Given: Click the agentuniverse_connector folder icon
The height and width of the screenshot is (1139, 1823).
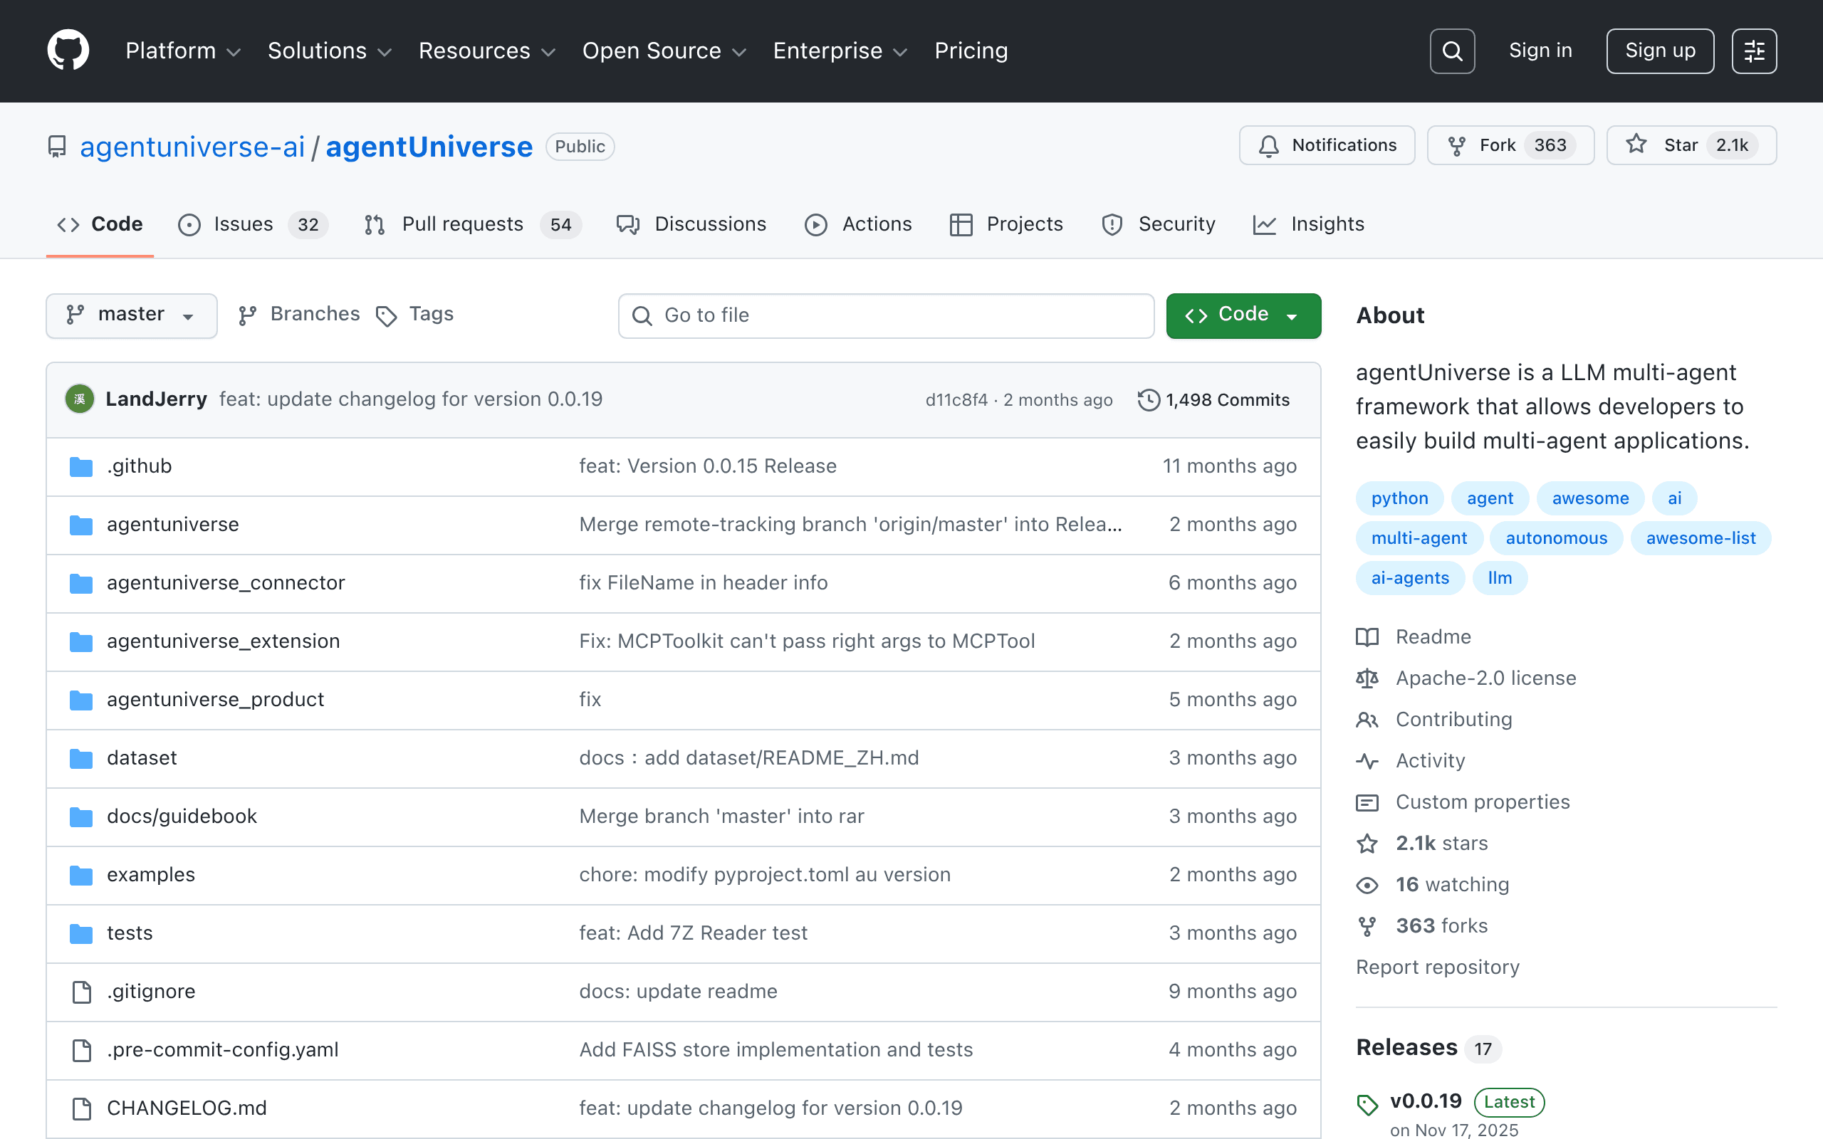Looking at the screenshot, I should [x=81, y=583].
